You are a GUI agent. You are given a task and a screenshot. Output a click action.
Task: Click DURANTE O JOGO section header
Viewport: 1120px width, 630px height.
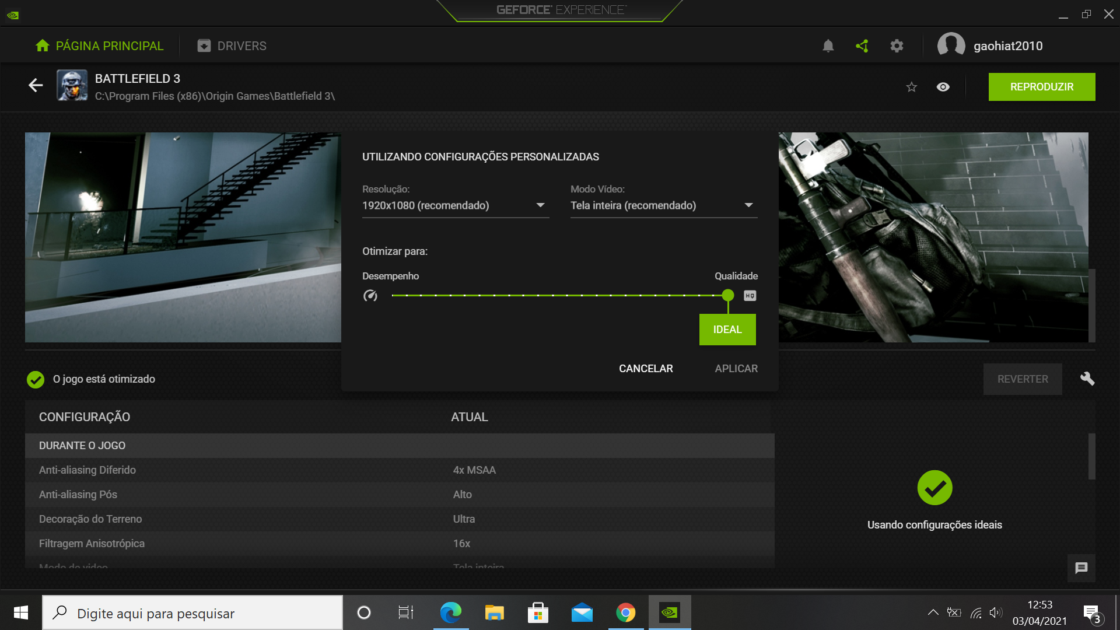(x=400, y=446)
